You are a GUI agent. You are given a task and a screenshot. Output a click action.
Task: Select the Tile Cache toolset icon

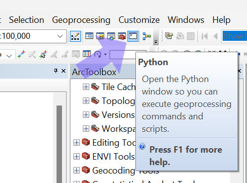pos(95,87)
